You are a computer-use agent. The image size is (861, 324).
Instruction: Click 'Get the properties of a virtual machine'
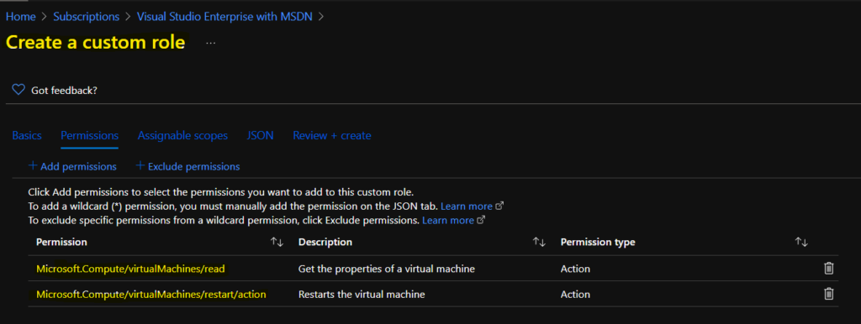386,269
